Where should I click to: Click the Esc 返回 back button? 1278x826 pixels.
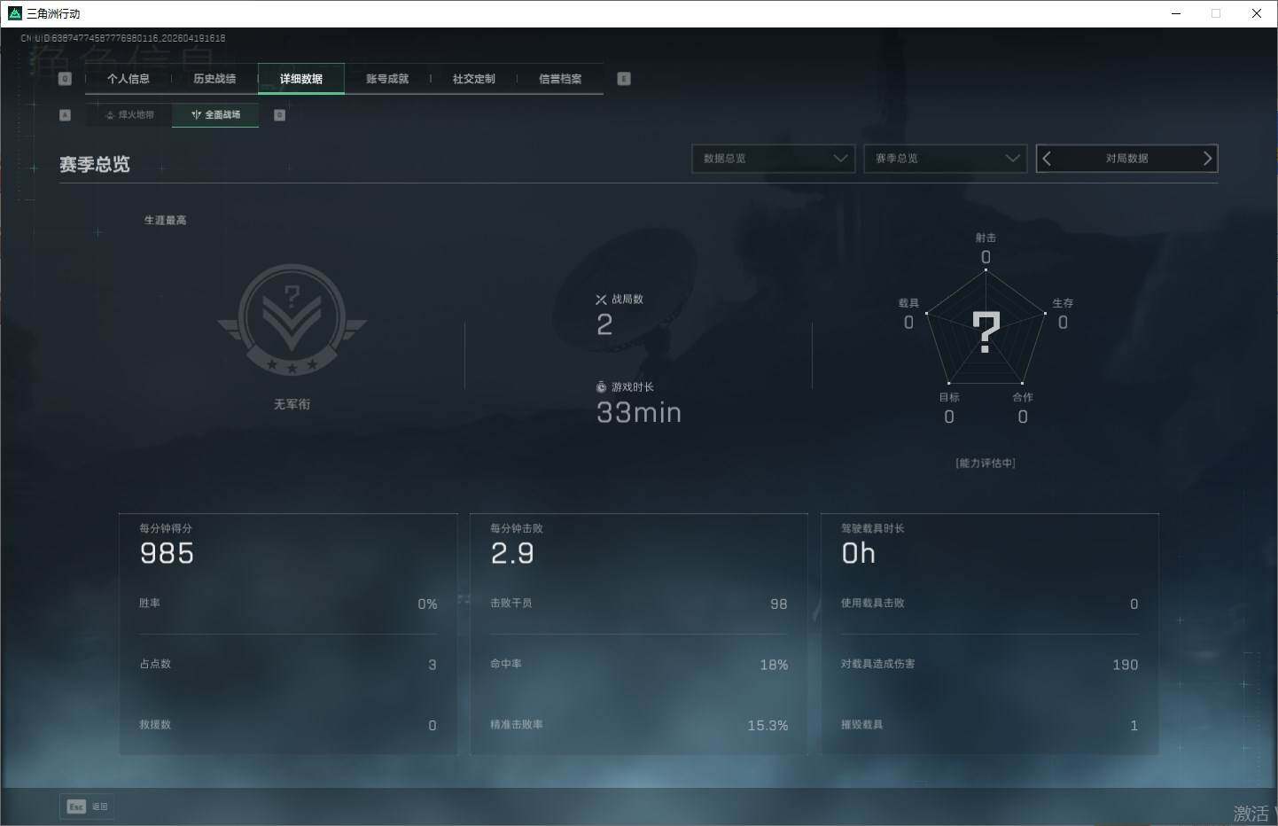[x=87, y=807]
